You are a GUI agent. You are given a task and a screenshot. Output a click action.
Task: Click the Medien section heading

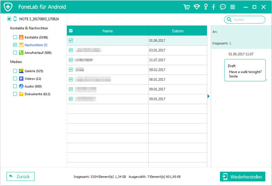click(16, 62)
